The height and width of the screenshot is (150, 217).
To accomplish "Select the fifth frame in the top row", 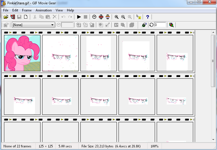I will point(175,53).
